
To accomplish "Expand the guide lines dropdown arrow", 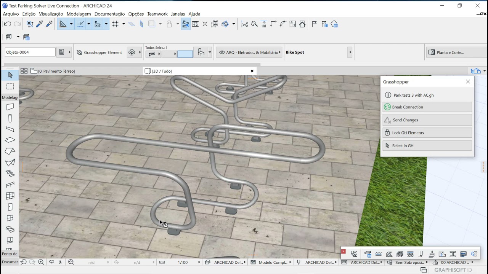I will pyautogui.click(x=71, y=24).
